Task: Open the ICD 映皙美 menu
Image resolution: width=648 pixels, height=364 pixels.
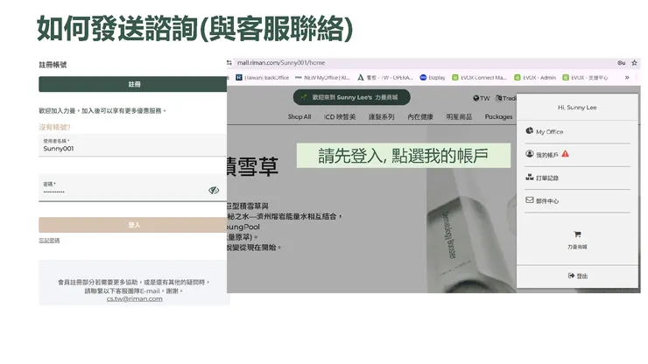Action: (340, 117)
